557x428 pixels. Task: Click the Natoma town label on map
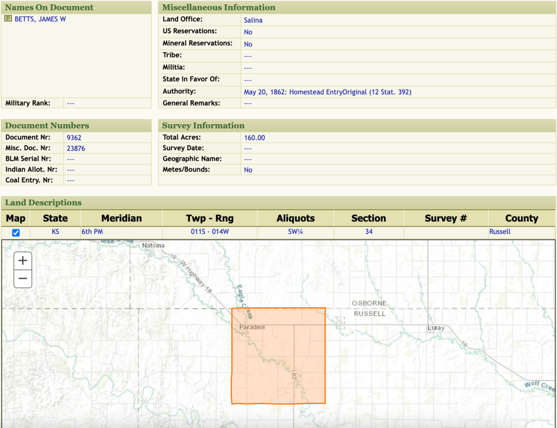[152, 246]
